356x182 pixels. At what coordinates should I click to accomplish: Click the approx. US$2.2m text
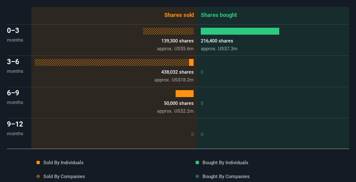pyautogui.click(x=175, y=111)
